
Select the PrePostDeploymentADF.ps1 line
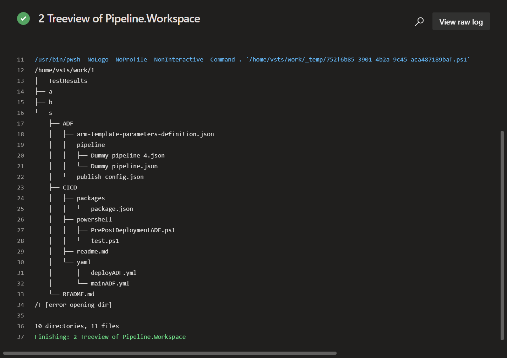coord(133,230)
